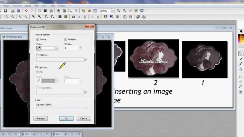Select the arrow Selection tool in right palette
Screen dimensions: 244x137
pos(241,54)
